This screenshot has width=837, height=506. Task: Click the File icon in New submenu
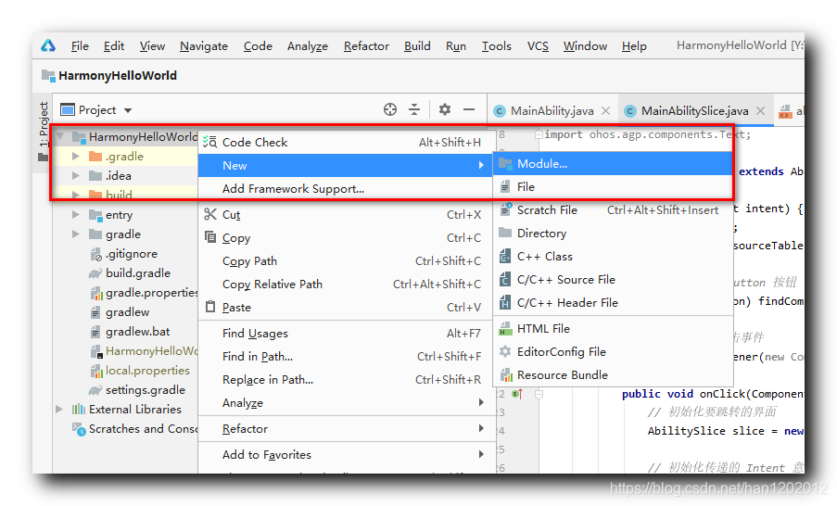(505, 187)
